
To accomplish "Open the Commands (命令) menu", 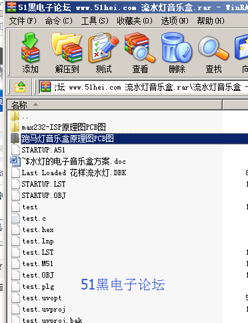I will point(59,21).
